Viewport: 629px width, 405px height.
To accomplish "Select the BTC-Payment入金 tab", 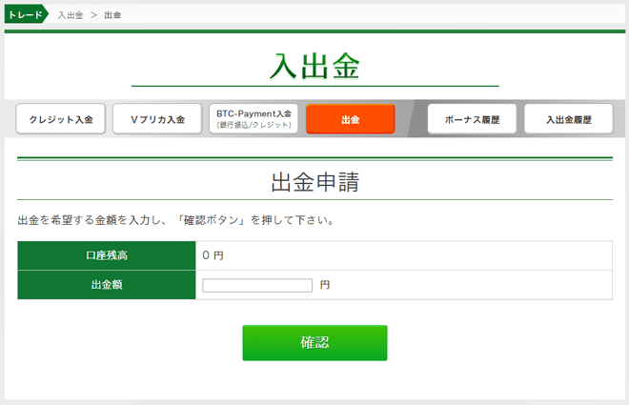I will coord(254,119).
